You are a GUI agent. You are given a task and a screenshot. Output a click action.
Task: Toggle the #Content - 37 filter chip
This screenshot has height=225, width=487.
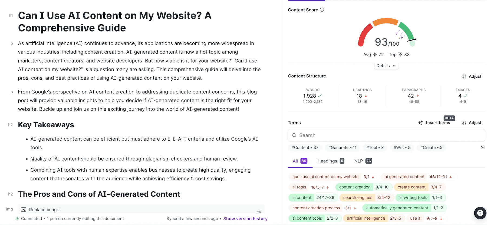(305, 148)
